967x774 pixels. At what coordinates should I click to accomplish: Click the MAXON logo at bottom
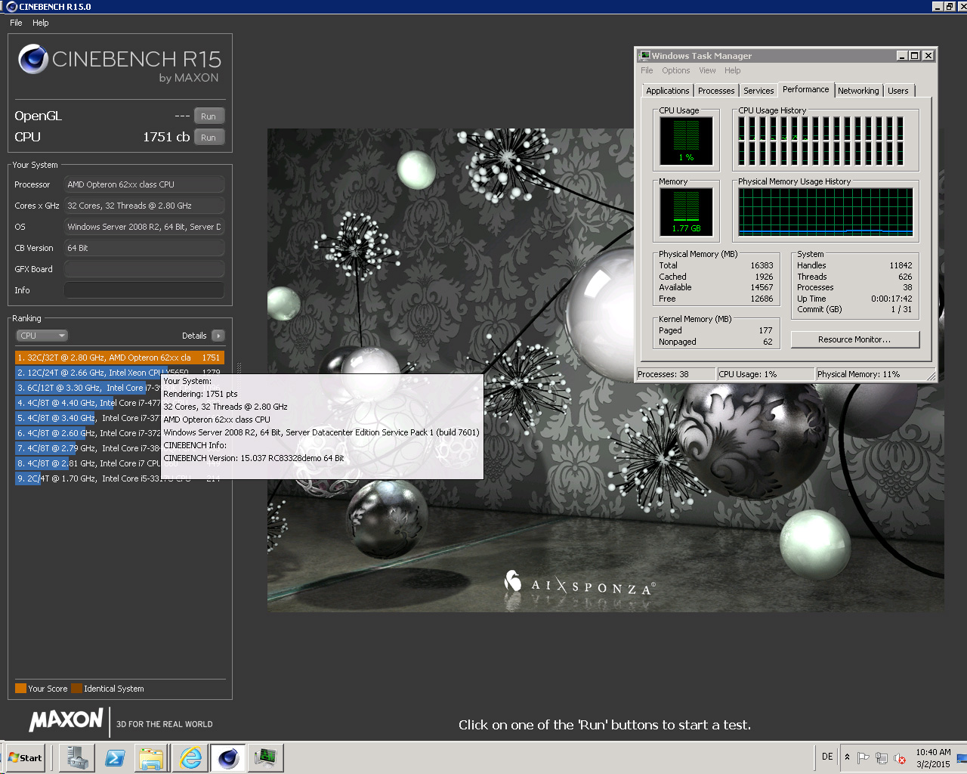[66, 720]
